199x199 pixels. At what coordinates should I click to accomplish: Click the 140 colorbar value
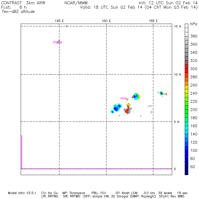194,134
